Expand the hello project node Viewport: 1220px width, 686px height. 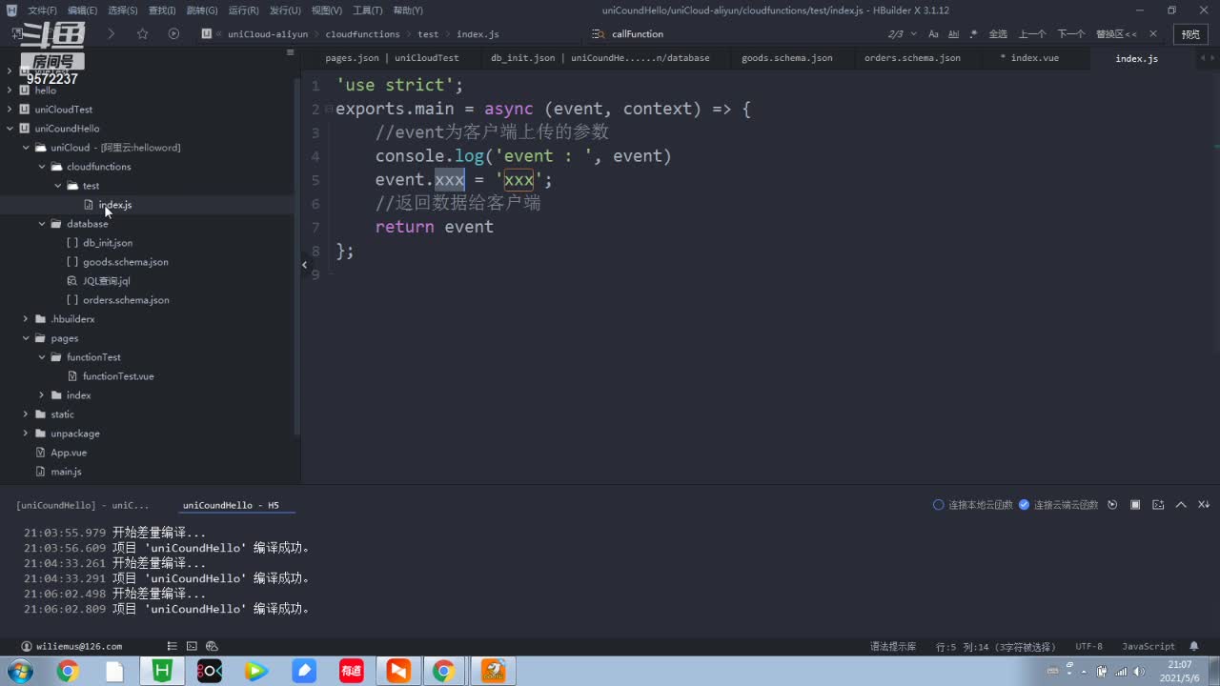[10, 91]
